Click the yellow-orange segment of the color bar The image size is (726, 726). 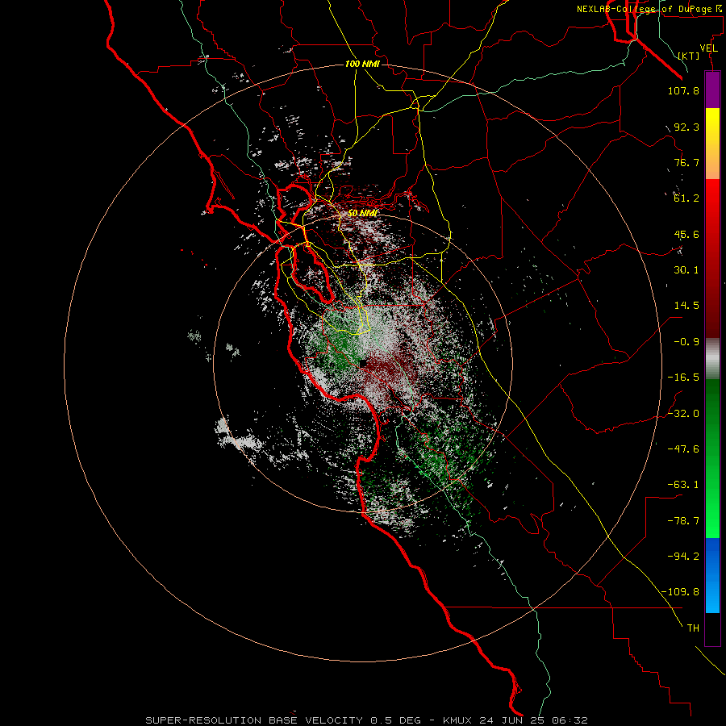click(712, 144)
